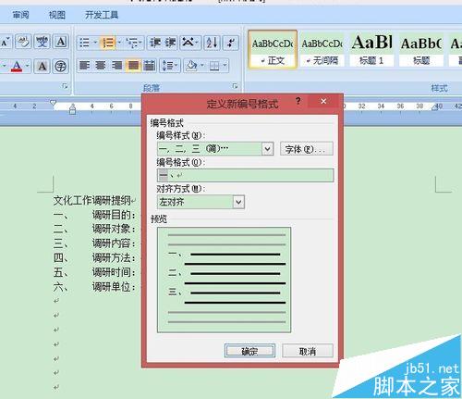
Task: Click the right indent marker on the ruler
Action: [435, 107]
